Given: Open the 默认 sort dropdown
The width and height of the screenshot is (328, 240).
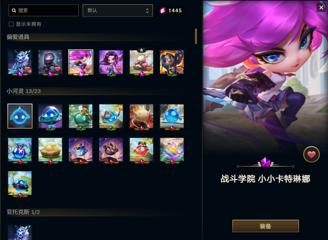Looking at the screenshot, I should [118, 10].
